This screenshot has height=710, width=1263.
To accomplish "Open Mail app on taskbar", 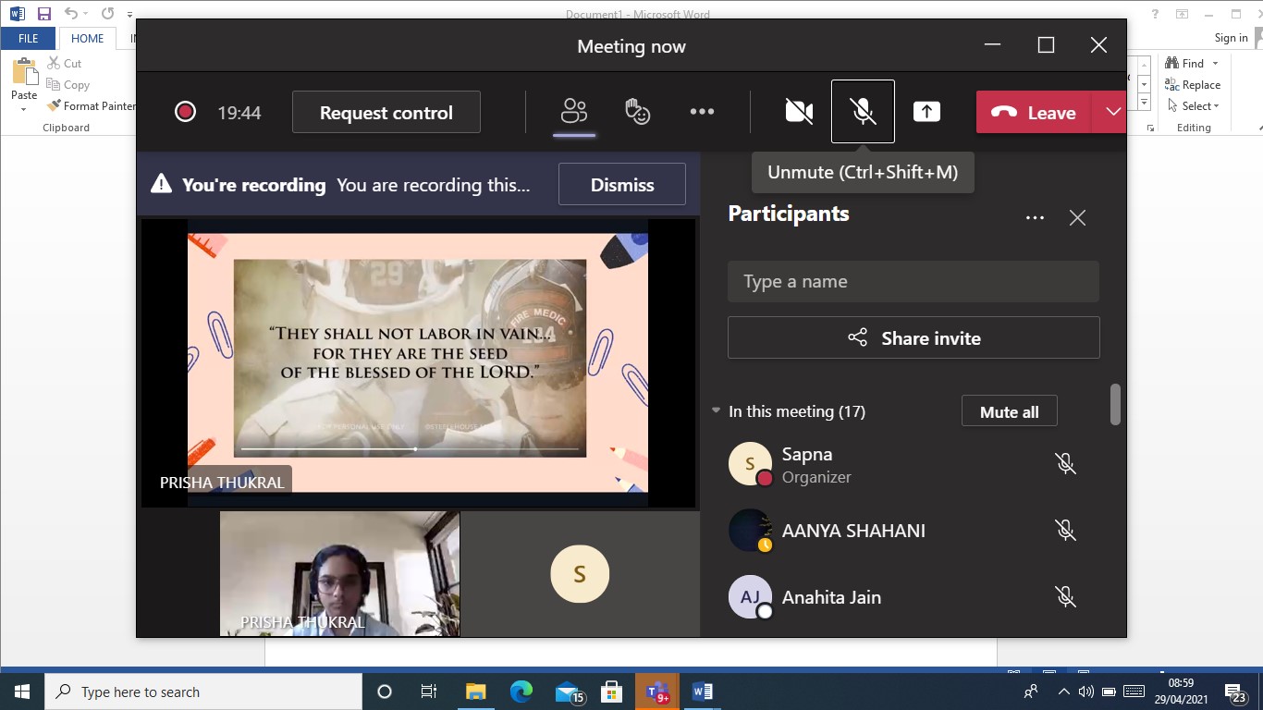I will coord(568,692).
